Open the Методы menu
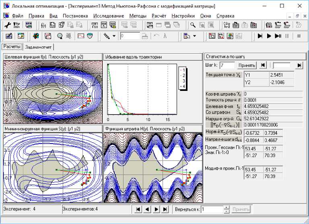The width and height of the screenshot is (309, 224). [x=138, y=16]
